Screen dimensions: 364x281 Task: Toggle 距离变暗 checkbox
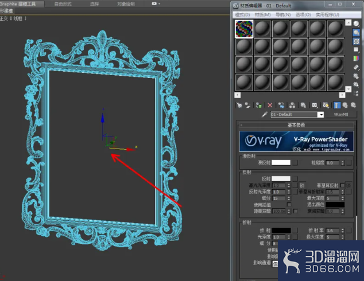click(296, 211)
